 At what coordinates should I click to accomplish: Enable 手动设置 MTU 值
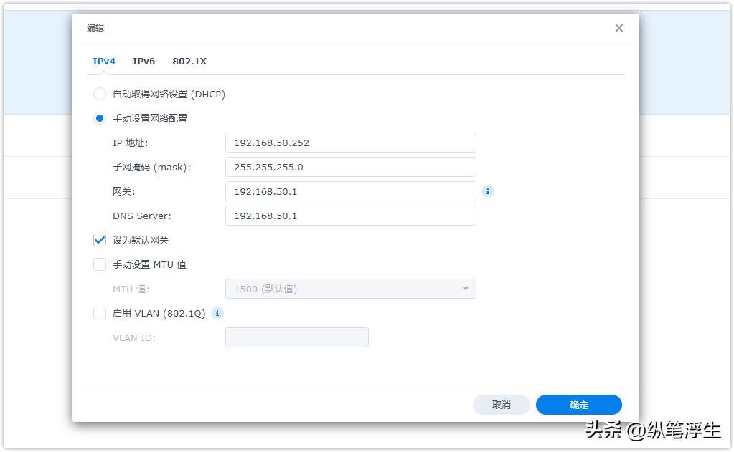99,264
